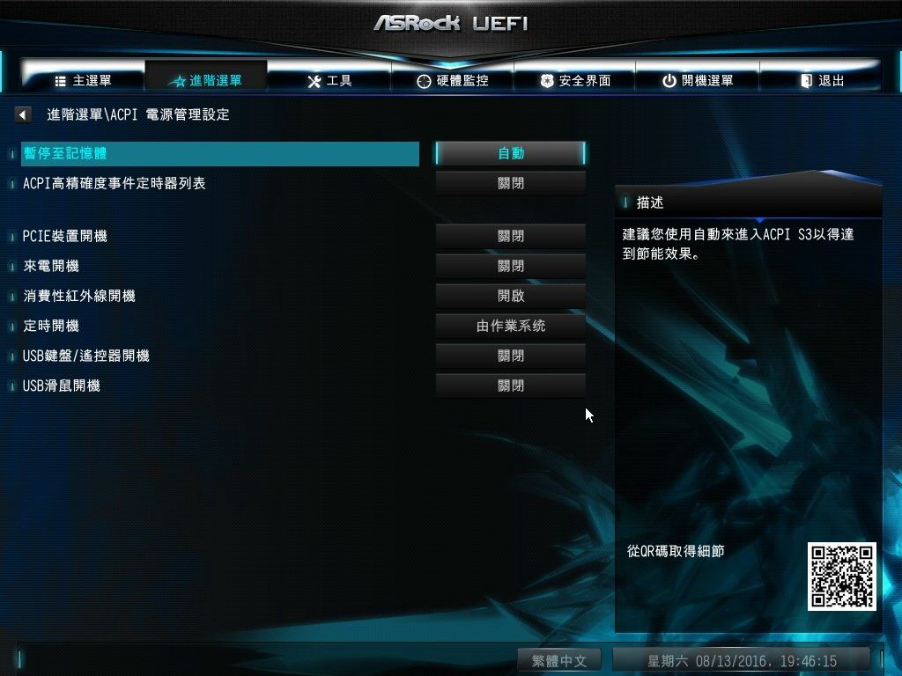Toggle the 消費性紅外線開機 開啟 value
Viewport: 902px width, 676px height.
510,296
